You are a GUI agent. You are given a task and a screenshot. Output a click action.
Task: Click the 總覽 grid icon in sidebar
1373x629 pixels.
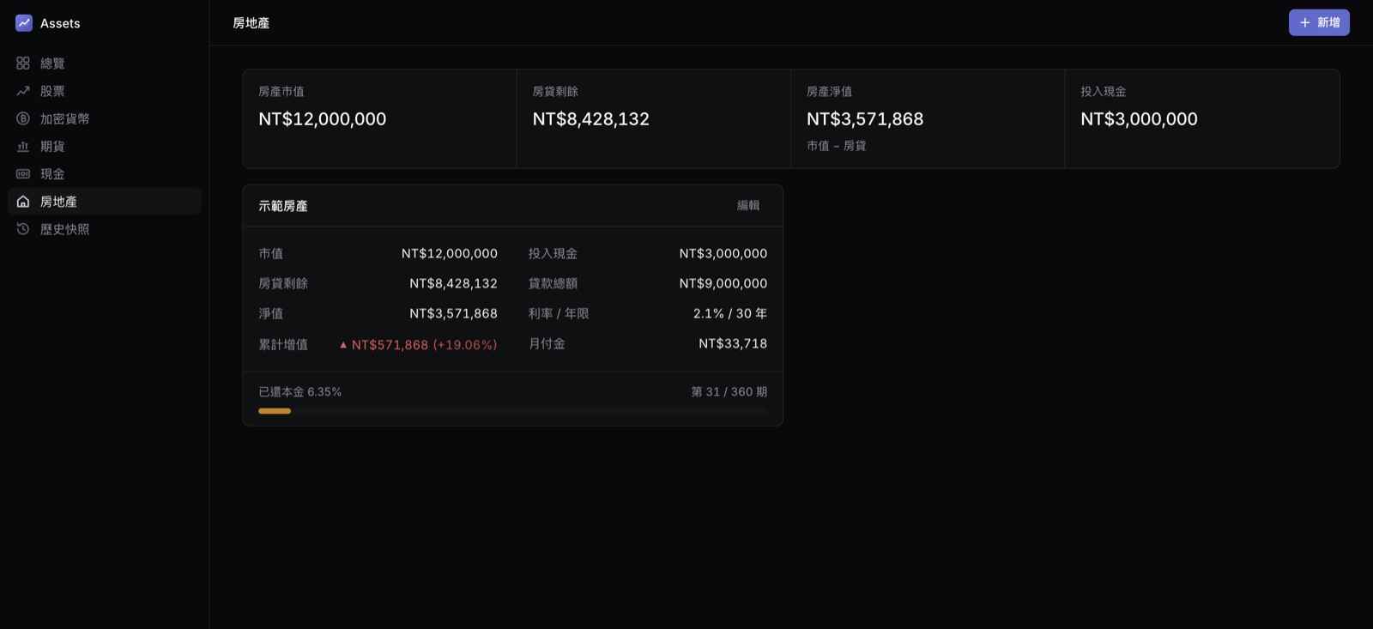point(23,64)
